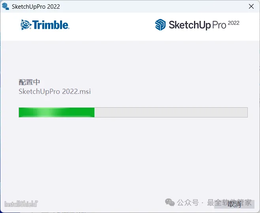260x213 pixels.
Task: Click the InstallShield logo at bottom left
Action: click(21, 204)
